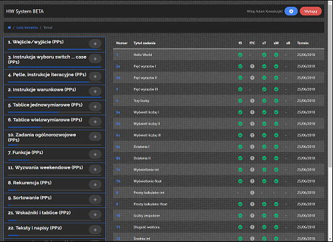This screenshot has width=333, height=242.
Task: Click the HW System BETA title
Action: pyautogui.click(x=25, y=11)
